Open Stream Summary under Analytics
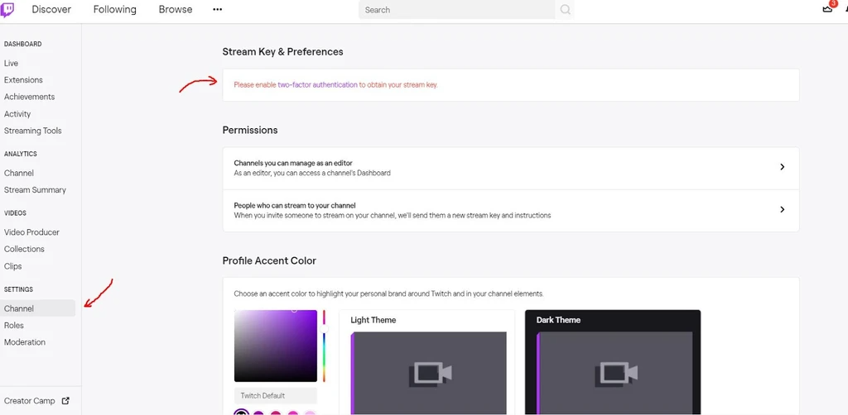Screen dimensions: 848x415 35,190
